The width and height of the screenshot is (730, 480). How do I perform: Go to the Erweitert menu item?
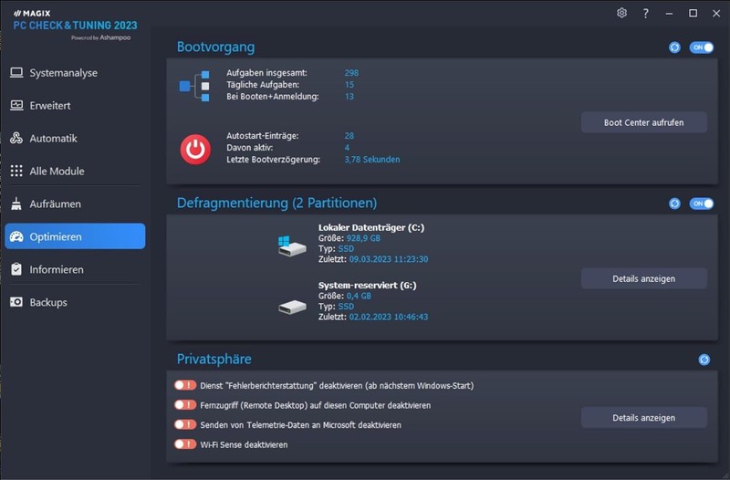pos(75,105)
